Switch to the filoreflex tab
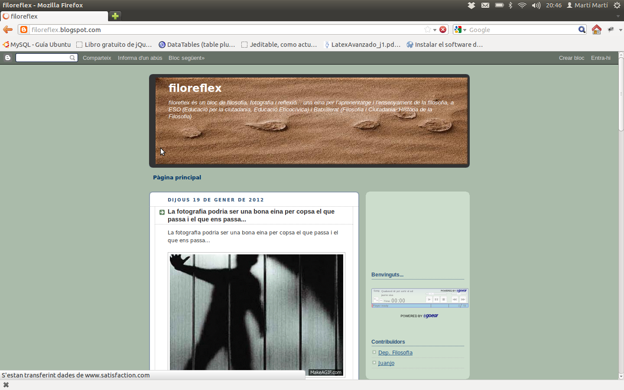This screenshot has height=390, width=624. tap(54, 16)
